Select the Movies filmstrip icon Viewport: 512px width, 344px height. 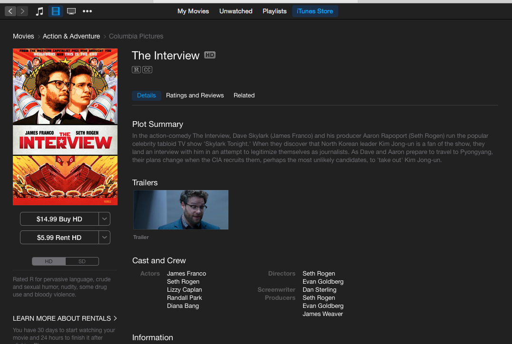(x=56, y=11)
